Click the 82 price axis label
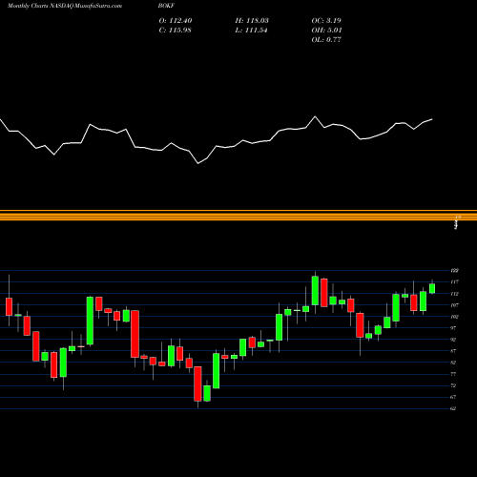 (453, 363)
